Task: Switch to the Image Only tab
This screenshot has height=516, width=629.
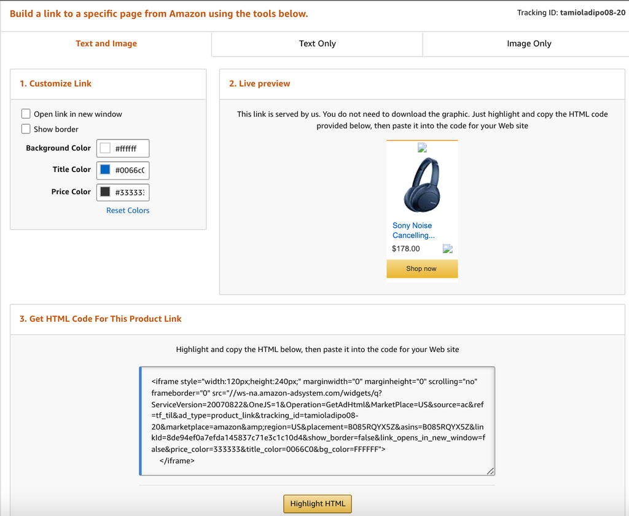Action: coord(529,44)
